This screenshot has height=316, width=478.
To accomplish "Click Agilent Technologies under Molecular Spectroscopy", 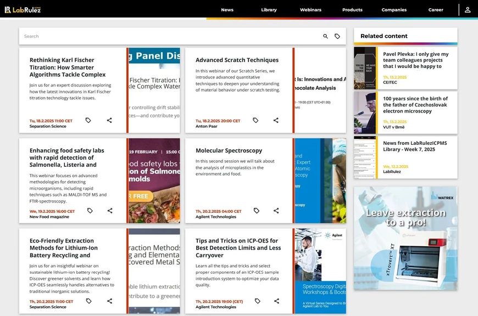I will (216, 217).
